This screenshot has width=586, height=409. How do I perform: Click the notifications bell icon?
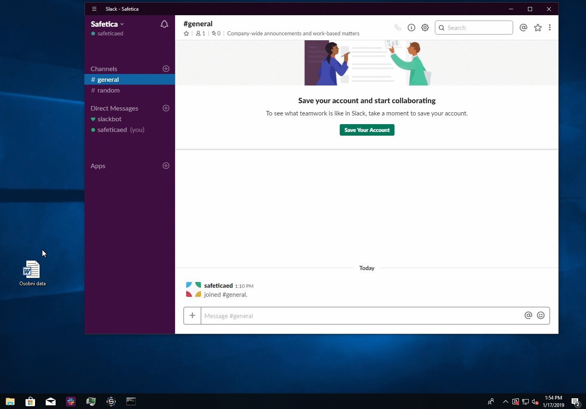click(x=164, y=24)
